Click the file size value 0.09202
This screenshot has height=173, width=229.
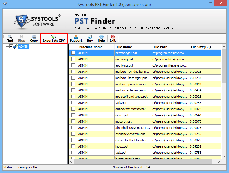(195, 146)
